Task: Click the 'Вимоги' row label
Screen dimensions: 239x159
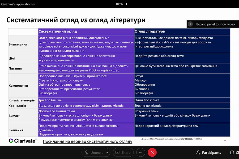Action: click(x=15, y=116)
